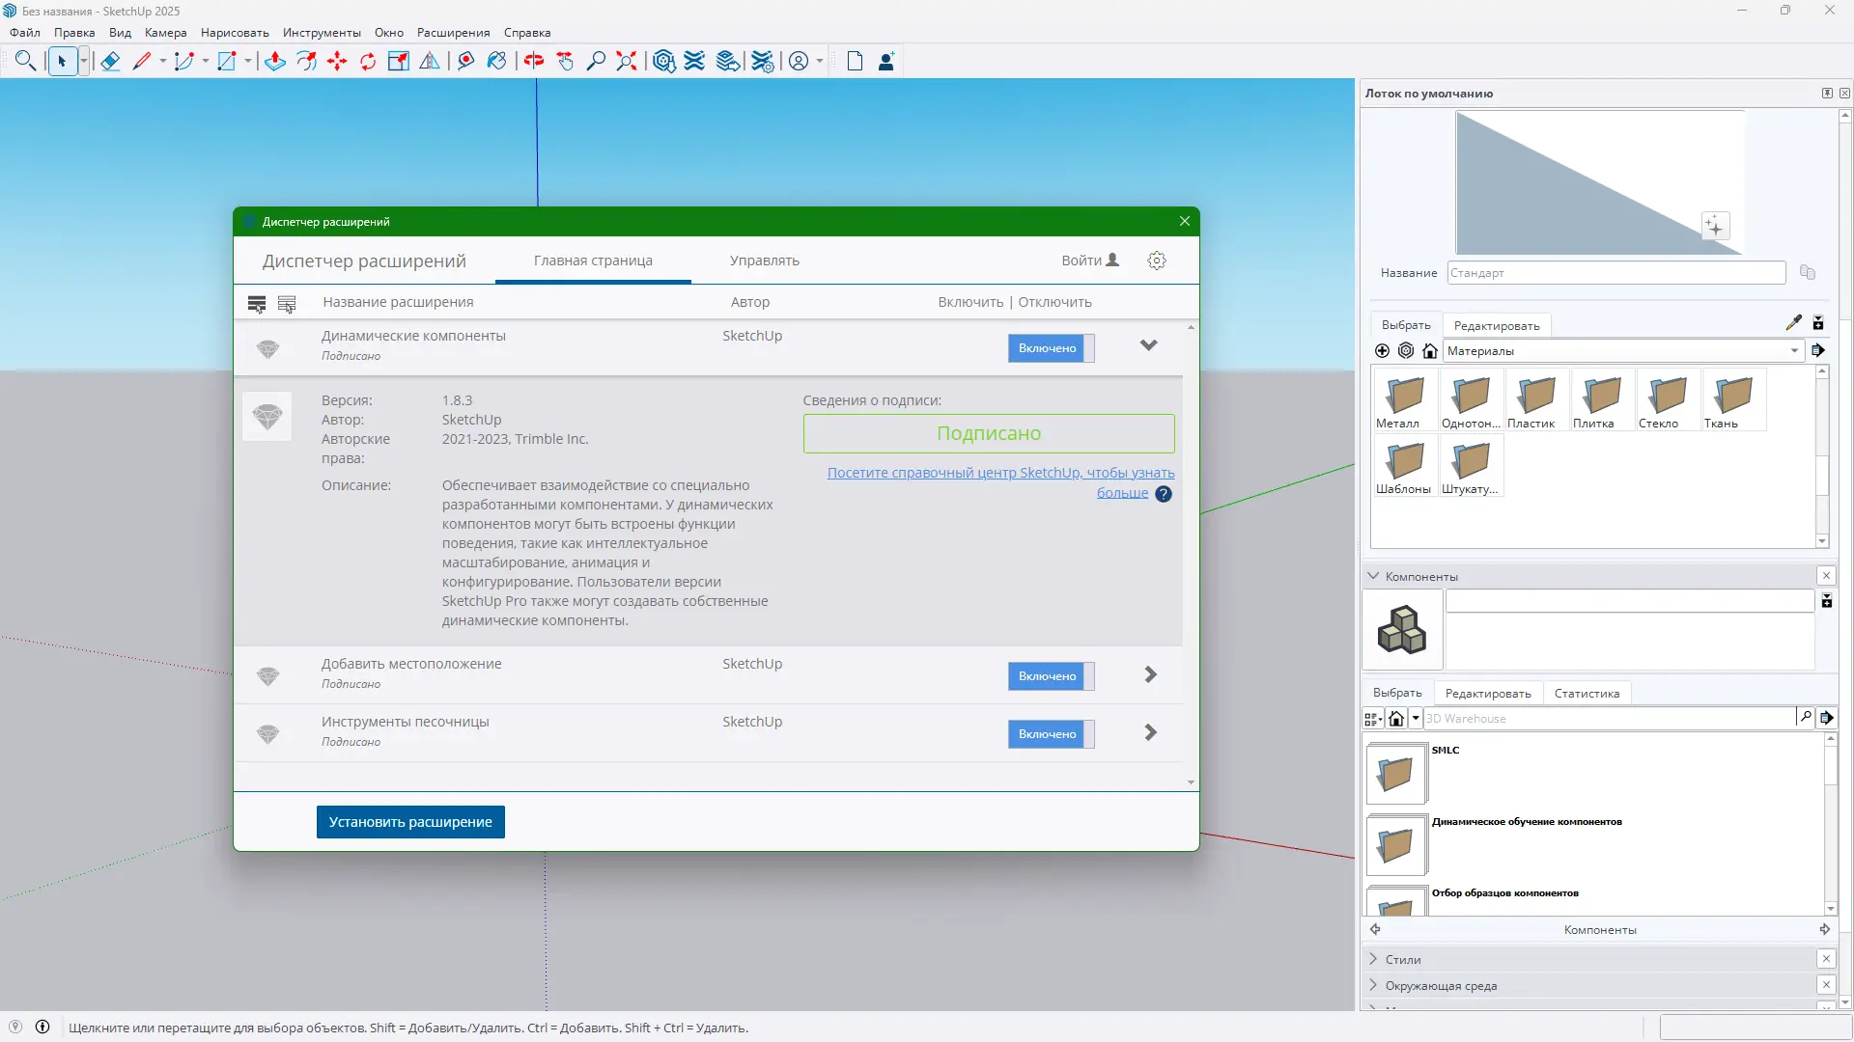The width and height of the screenshot is (1854, 1042).
Task: Collapse the Dynamic Components details chevron
Action: 1148,345
